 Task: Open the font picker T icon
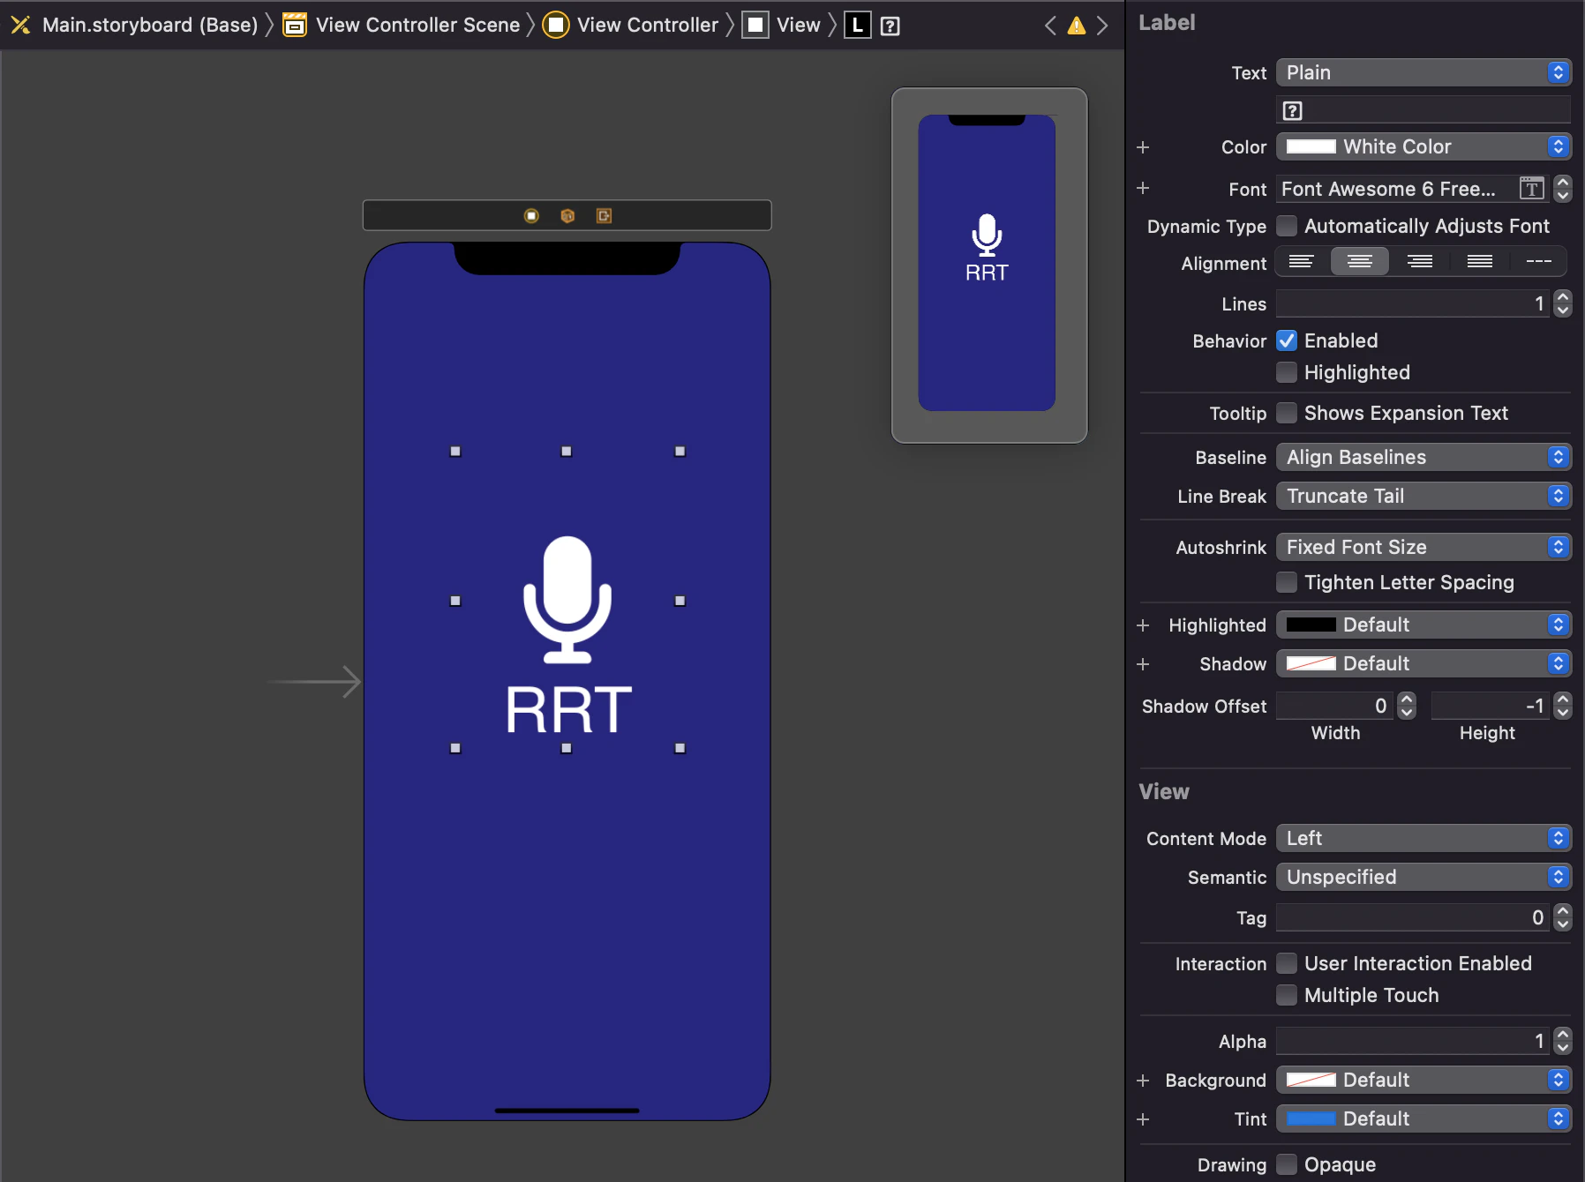1531,189
